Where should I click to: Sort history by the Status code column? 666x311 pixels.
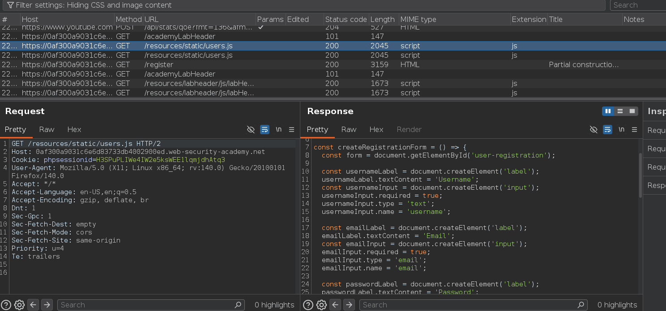346,19
